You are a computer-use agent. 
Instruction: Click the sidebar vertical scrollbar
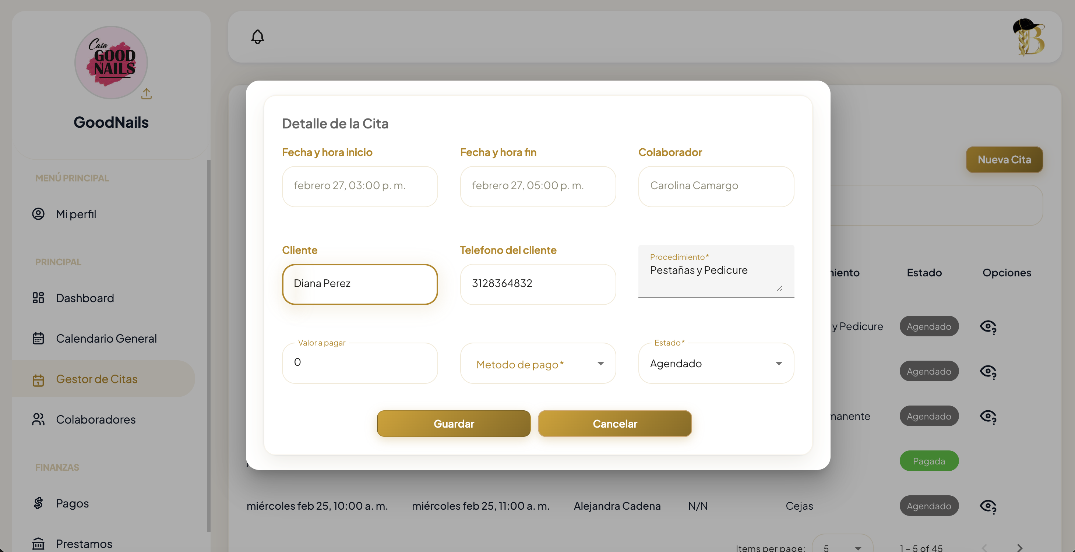pyautogui.click(x=208, y=346)
